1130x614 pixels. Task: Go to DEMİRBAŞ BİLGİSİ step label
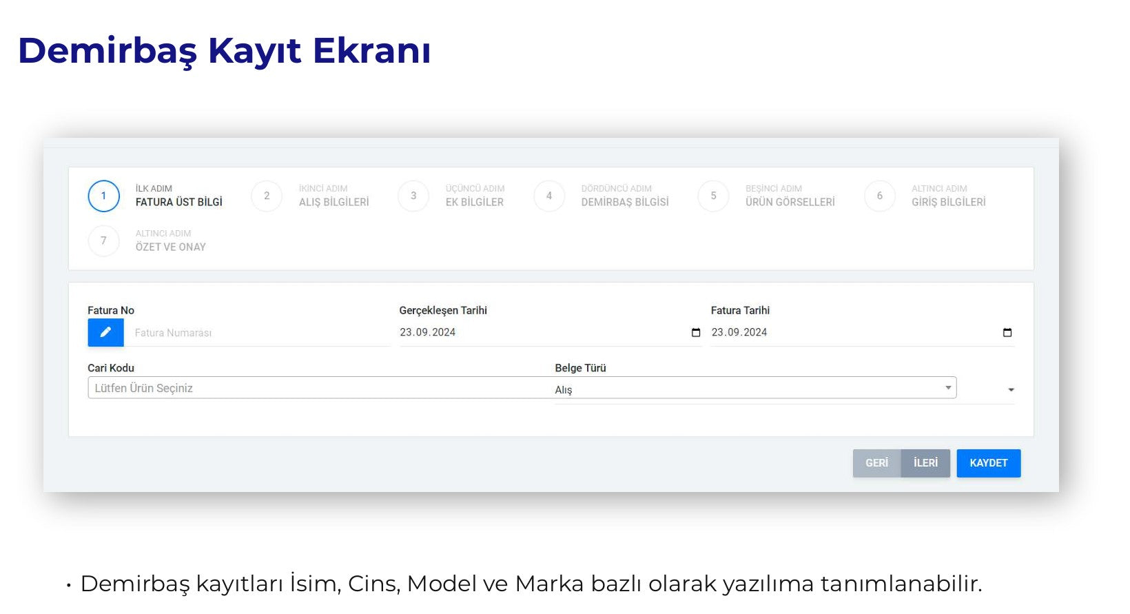625,202
